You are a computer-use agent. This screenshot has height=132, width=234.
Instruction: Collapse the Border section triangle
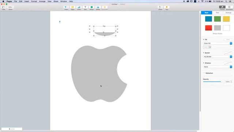(204, 53)
